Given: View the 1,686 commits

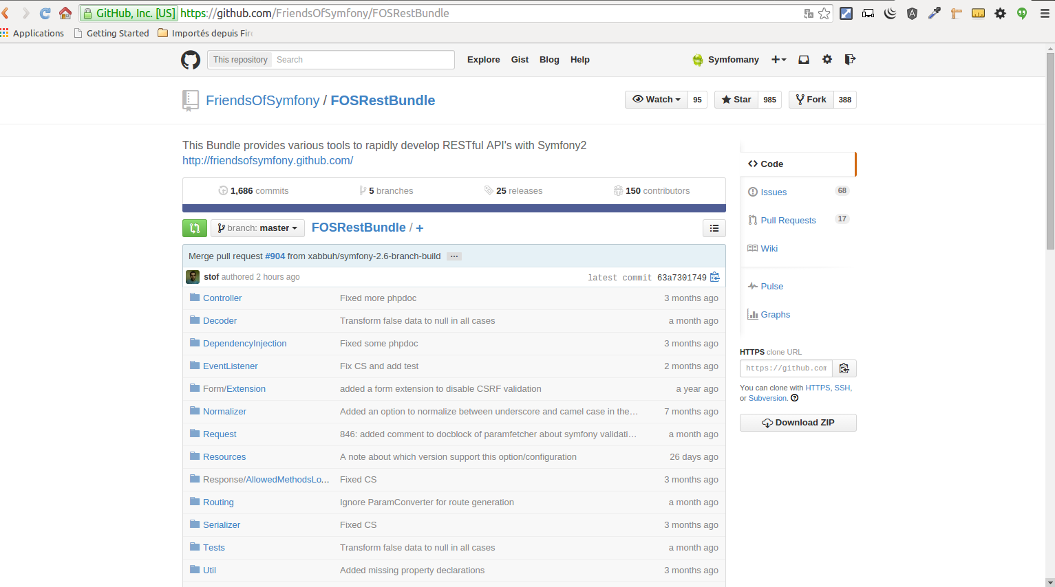Looking at the screenshot, I should point(253,191).
